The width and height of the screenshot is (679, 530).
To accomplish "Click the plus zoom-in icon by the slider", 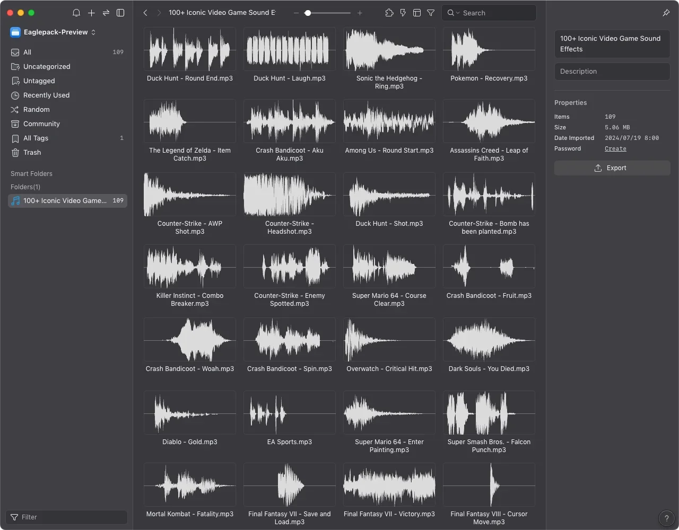I will pyautogui.click(x=360, y=13).
